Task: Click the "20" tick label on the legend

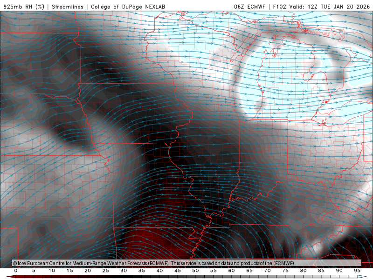Action: click(x=88, y=271)
